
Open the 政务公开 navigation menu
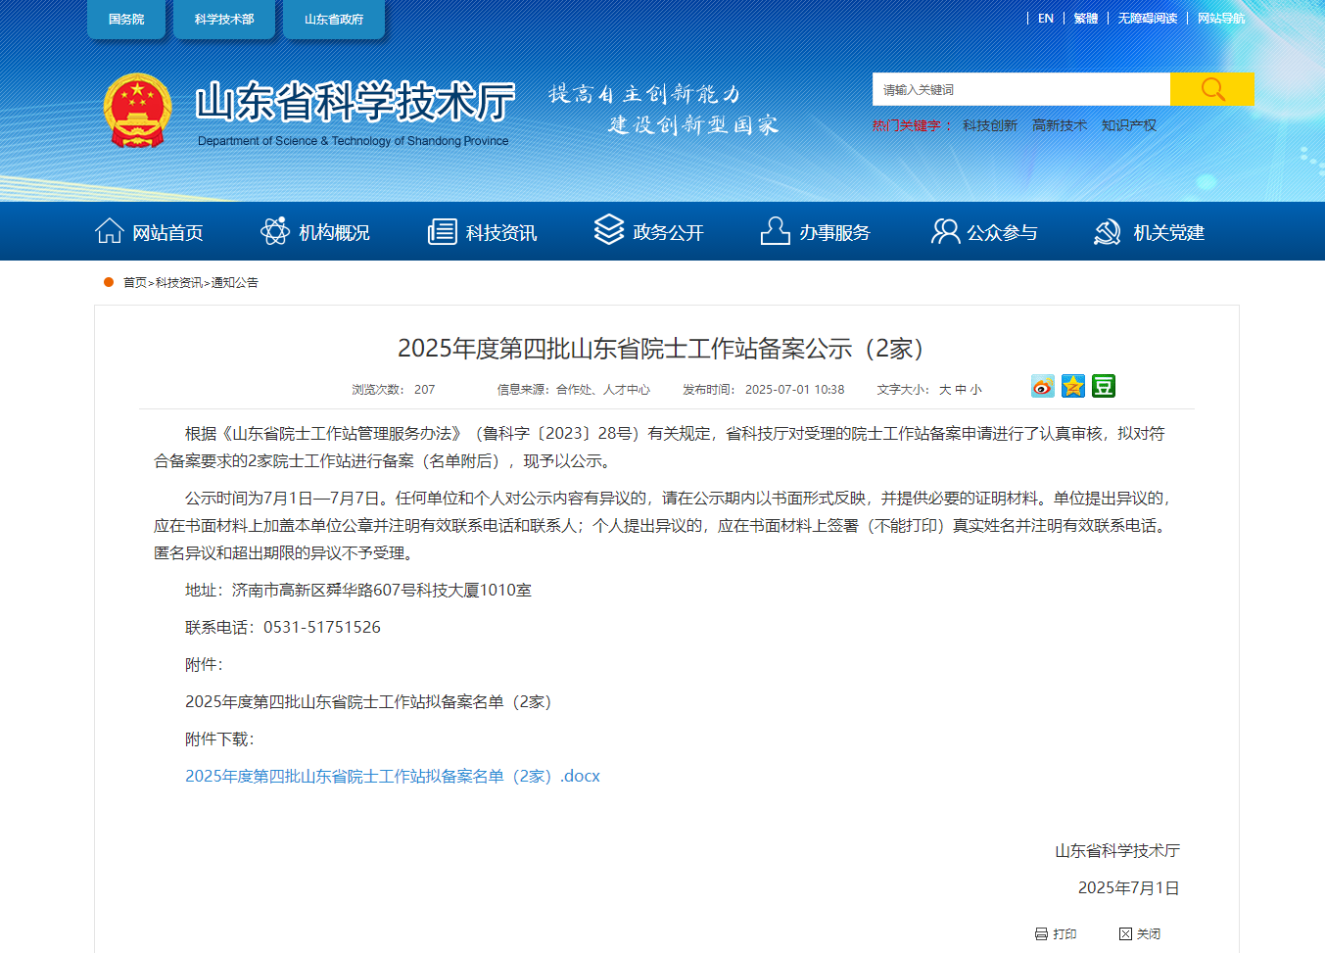point(649,232)
